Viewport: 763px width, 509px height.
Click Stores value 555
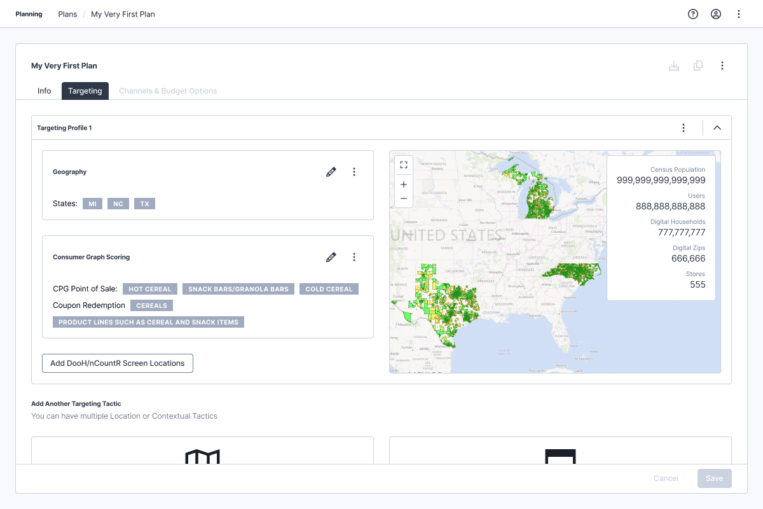(x=698, y=284)
